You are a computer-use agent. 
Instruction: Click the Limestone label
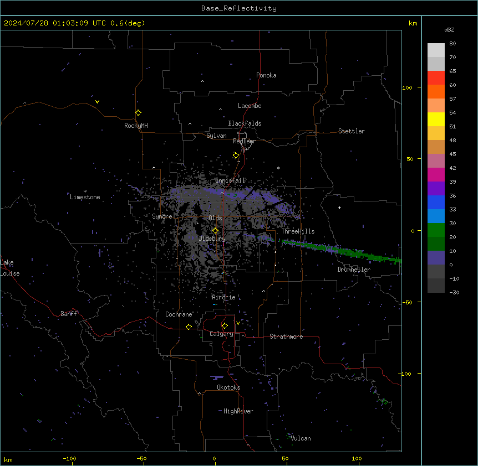[85, 197]
